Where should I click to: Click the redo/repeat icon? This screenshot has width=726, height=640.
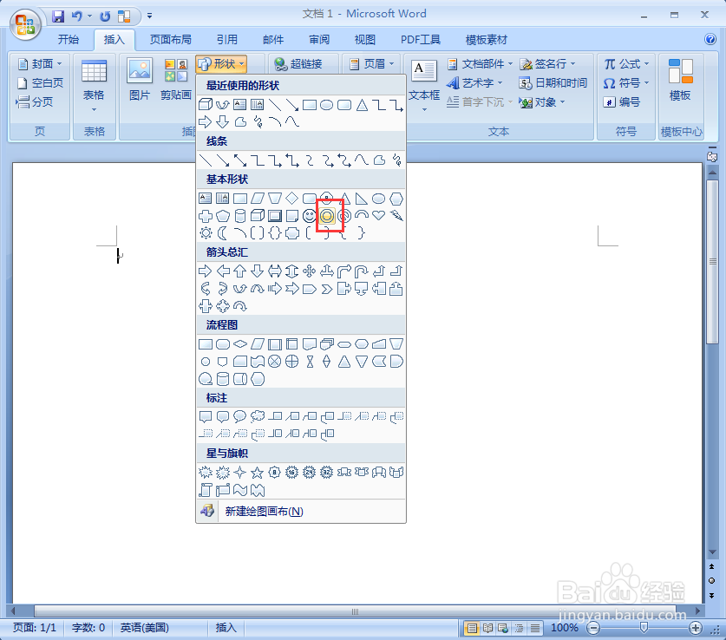pos(105,16)
